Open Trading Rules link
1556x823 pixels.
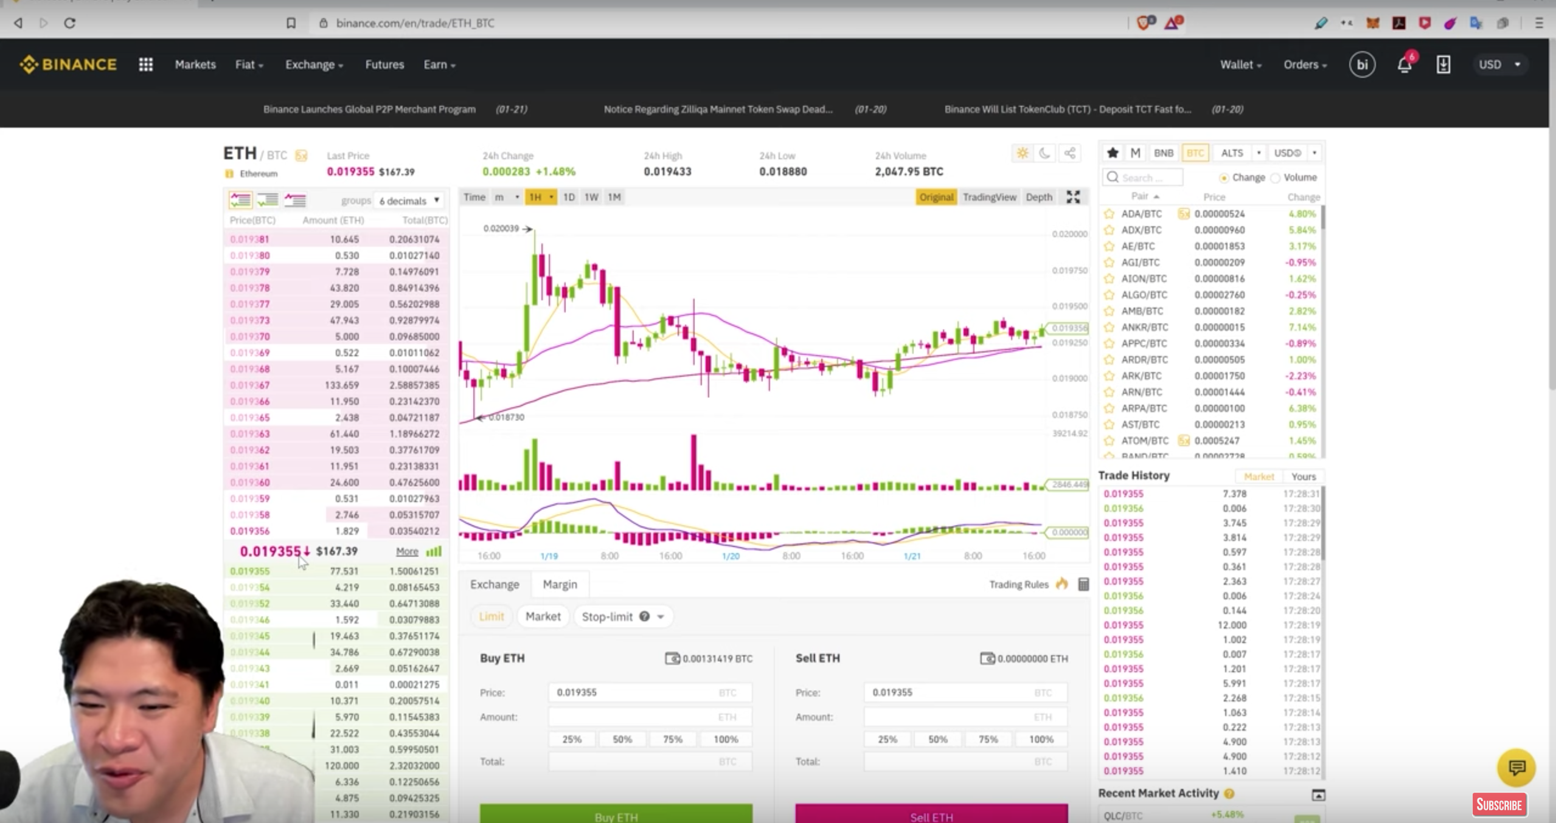1018,584
